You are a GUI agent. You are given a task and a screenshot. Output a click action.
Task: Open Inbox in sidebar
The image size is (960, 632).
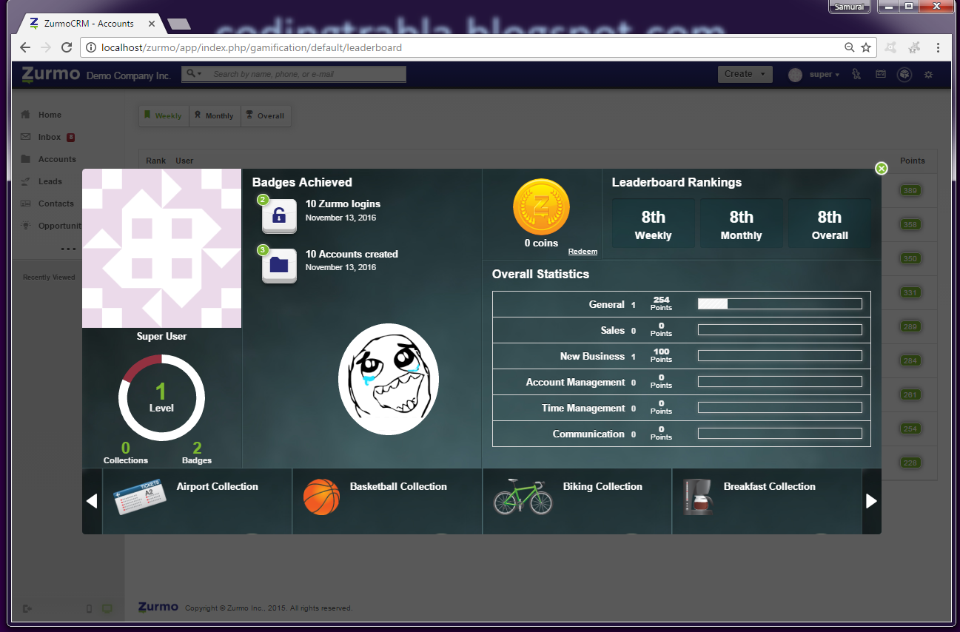tap(50, 137)
